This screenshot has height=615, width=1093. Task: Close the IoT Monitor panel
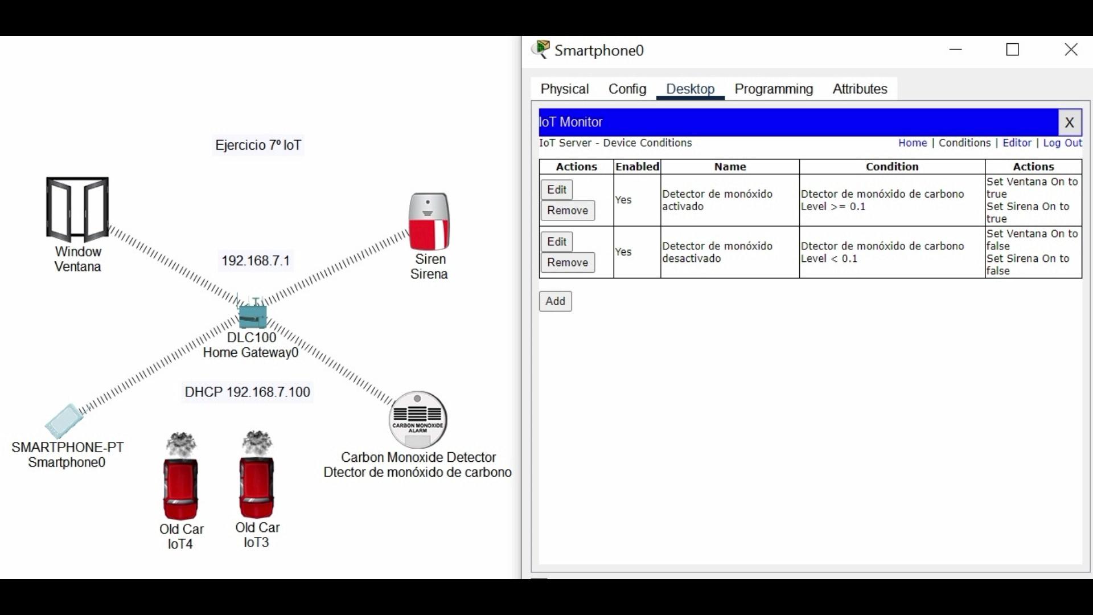point(1069,122)
